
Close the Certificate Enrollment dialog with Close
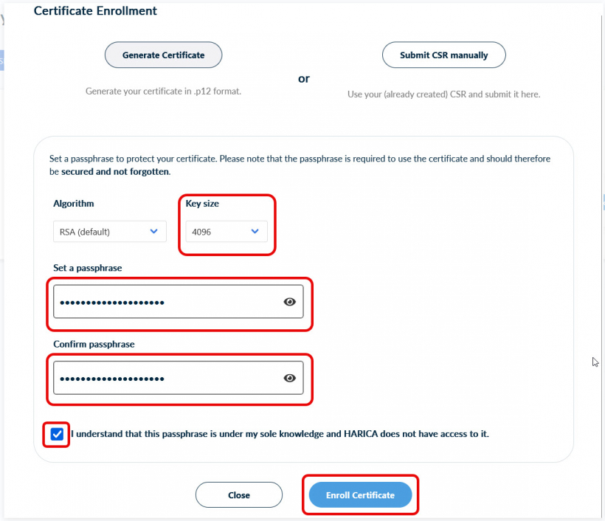(238, 495)
